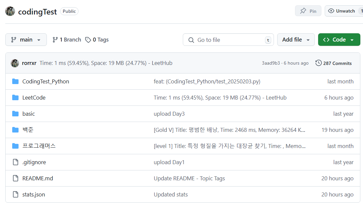Click the README.md file icon
This screenshot has width=363, height=207.
[x=16, y=178]
